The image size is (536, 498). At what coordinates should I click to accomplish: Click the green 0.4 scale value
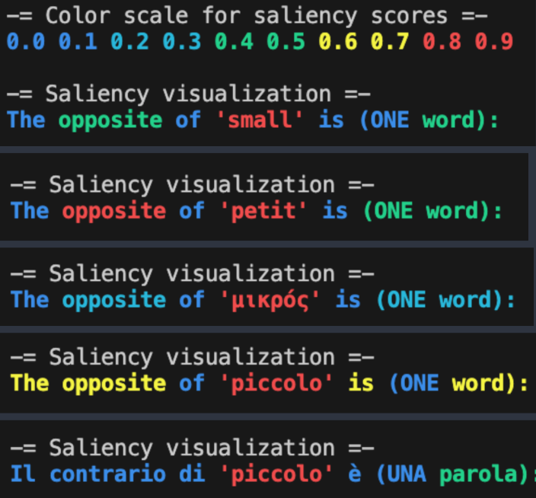(234, 42)
